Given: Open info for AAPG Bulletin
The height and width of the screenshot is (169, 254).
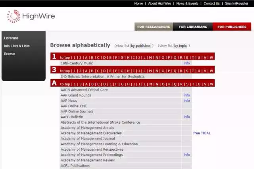Looking at the screenshot, I should (x=187, y=117).
